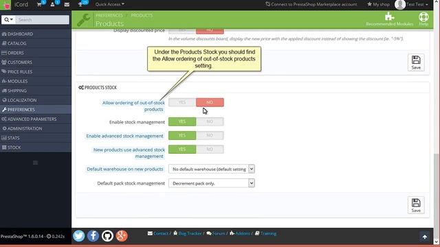This screenshot has width=440, height=247.
Task: Focus the Search input field
Action: click(x=43, y=20)
